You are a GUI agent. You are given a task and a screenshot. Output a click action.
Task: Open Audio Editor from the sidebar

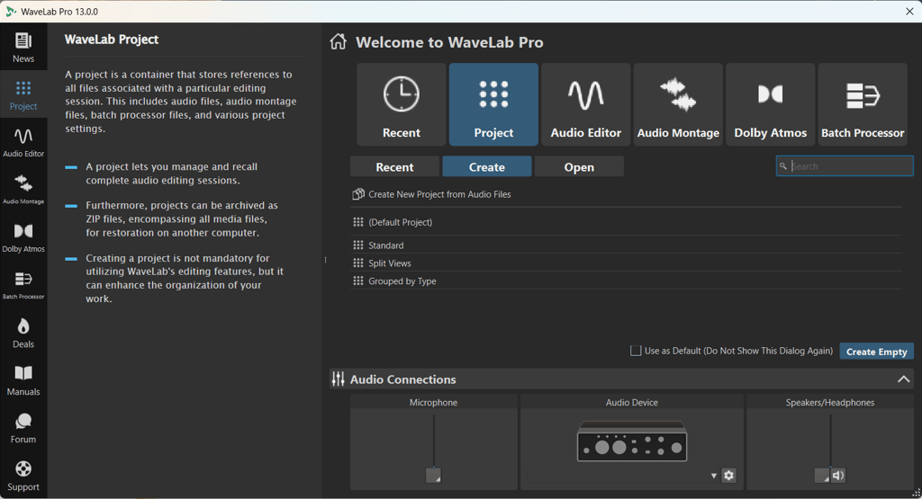pyautogui.click(x=23, y=142)
